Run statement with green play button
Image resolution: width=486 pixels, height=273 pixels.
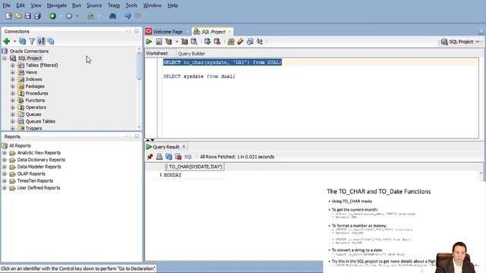[x=149, y=42]
